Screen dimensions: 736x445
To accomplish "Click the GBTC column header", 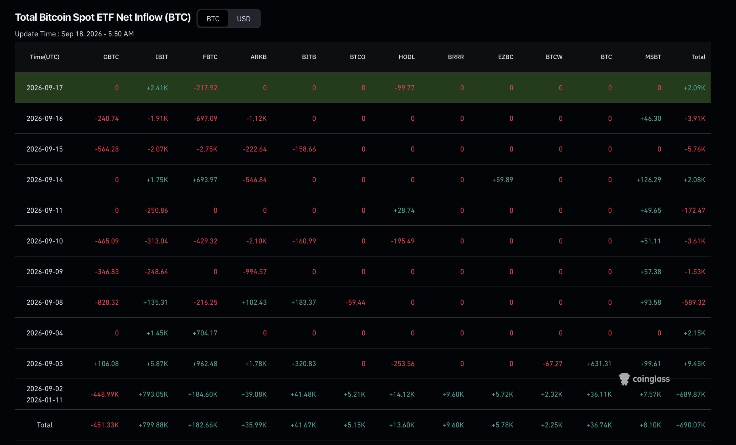I will tap(111, 57).
